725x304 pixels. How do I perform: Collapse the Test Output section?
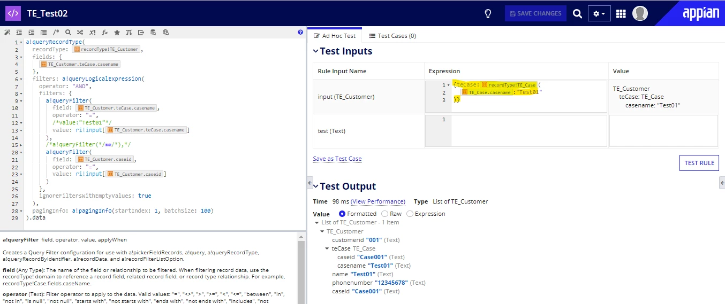pos(316,186)
